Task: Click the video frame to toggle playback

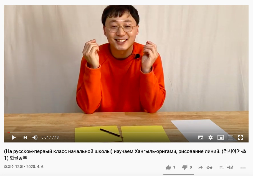Action: click(x=126, y=68)
